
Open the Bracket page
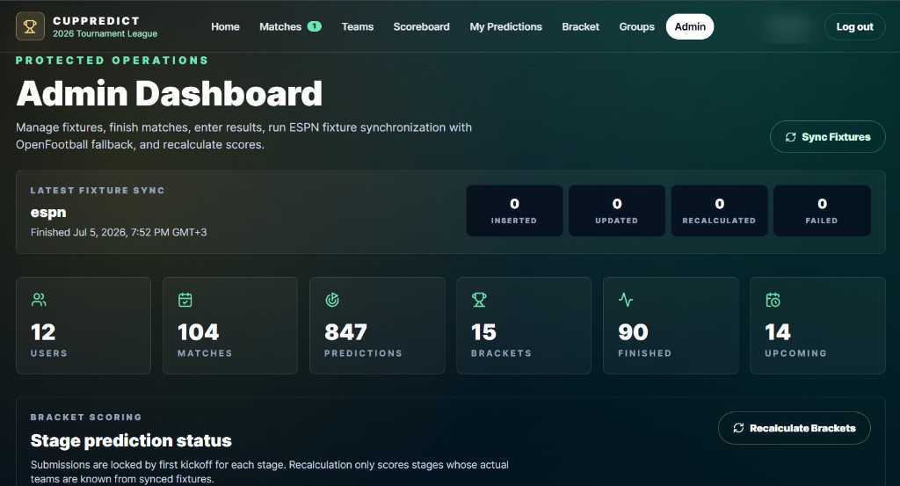click(x=580, y=27)
